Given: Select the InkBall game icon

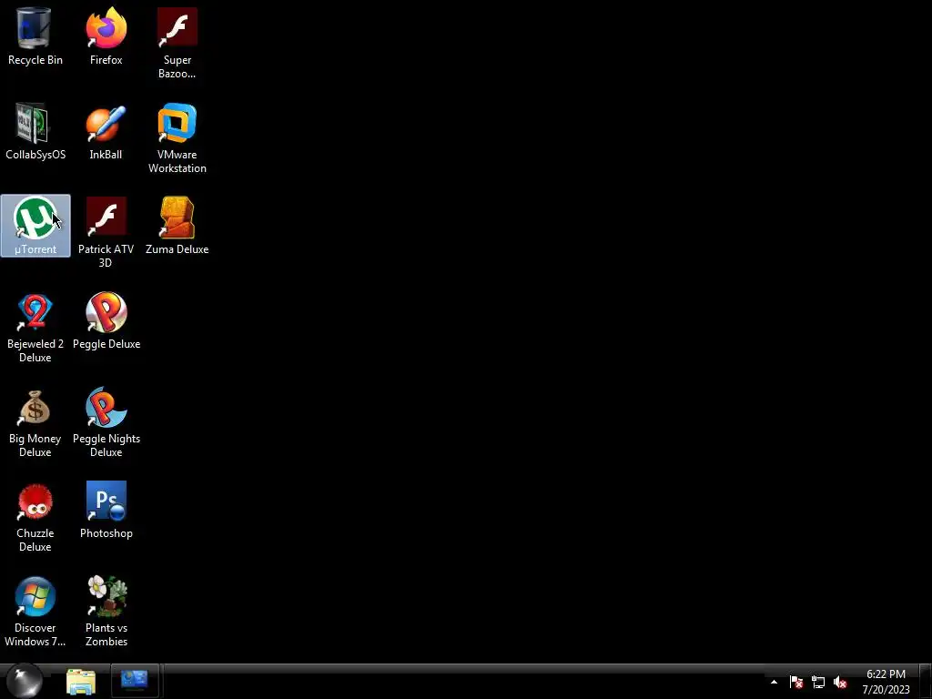Looking at the screenshot, I should [x=106, y=131].
